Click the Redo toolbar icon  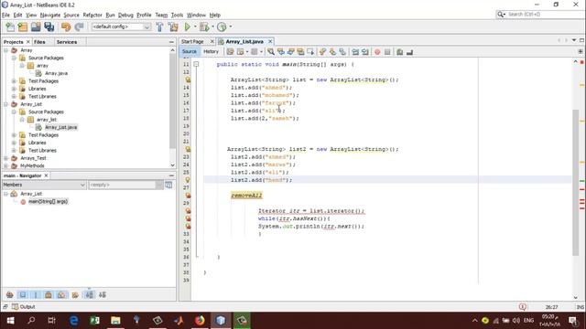coord(79,27)
